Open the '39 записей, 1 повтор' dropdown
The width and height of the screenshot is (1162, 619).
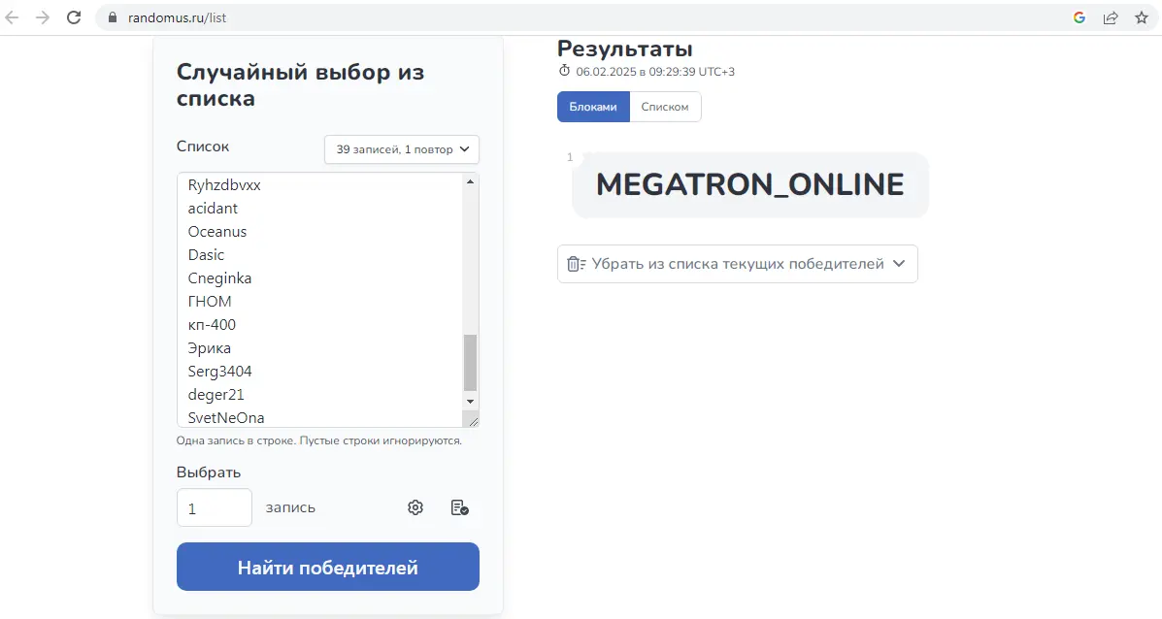pos(402,149)
